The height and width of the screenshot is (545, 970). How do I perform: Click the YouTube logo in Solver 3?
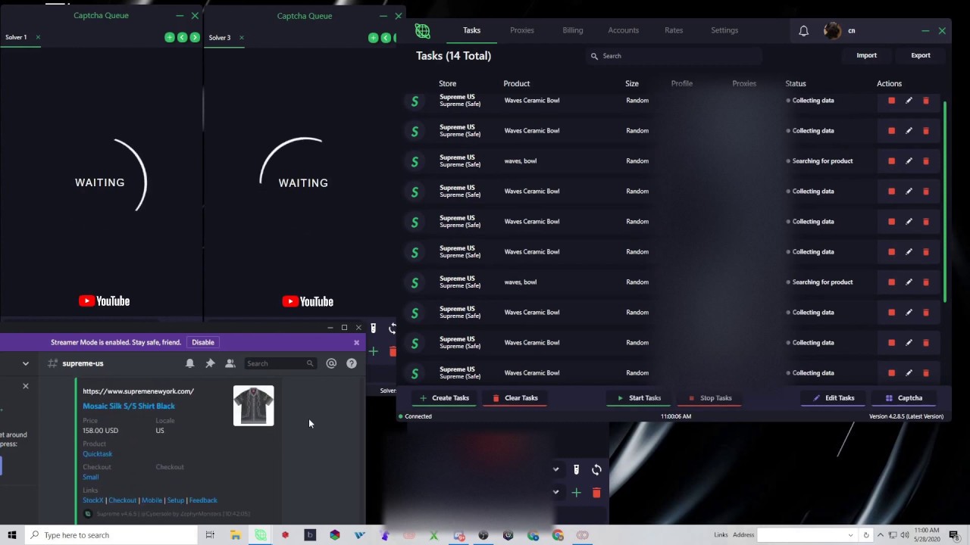pyautogui.click(x=308, y=301)
